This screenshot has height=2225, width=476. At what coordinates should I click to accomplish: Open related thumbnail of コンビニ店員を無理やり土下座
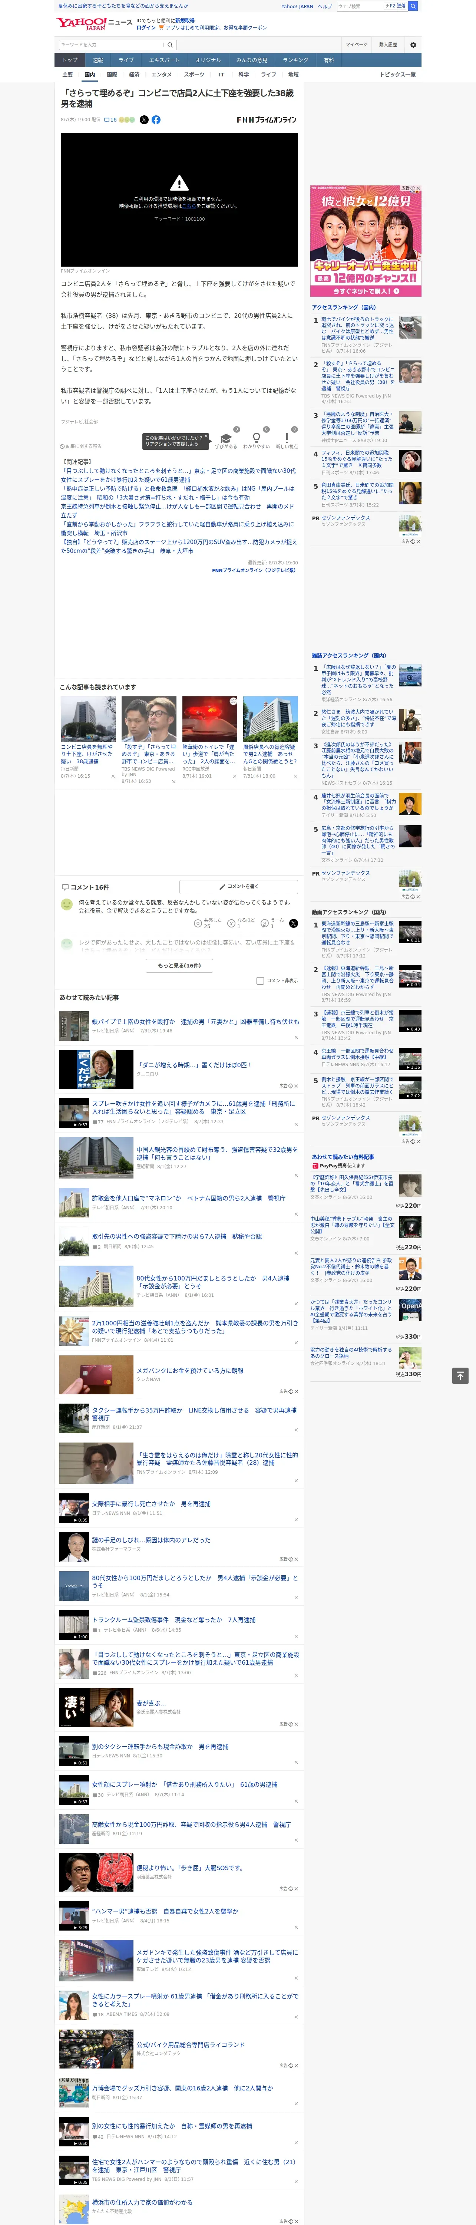tap(88, 718)
